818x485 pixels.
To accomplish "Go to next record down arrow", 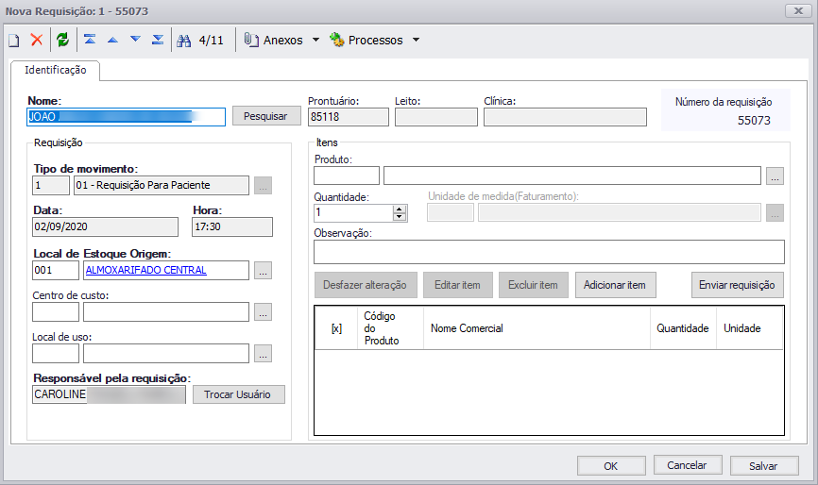I will tap(135, 40).
